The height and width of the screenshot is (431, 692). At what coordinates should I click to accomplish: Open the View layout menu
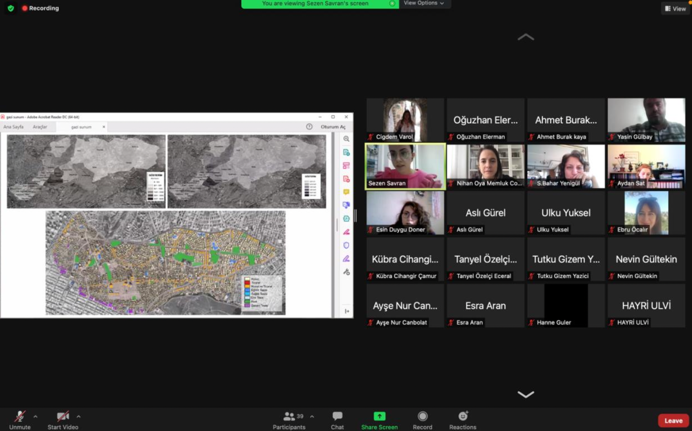(675, 8)
